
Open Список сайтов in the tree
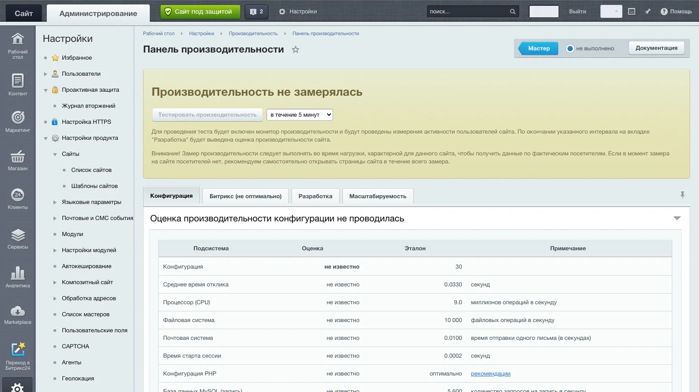coord(91,170)
